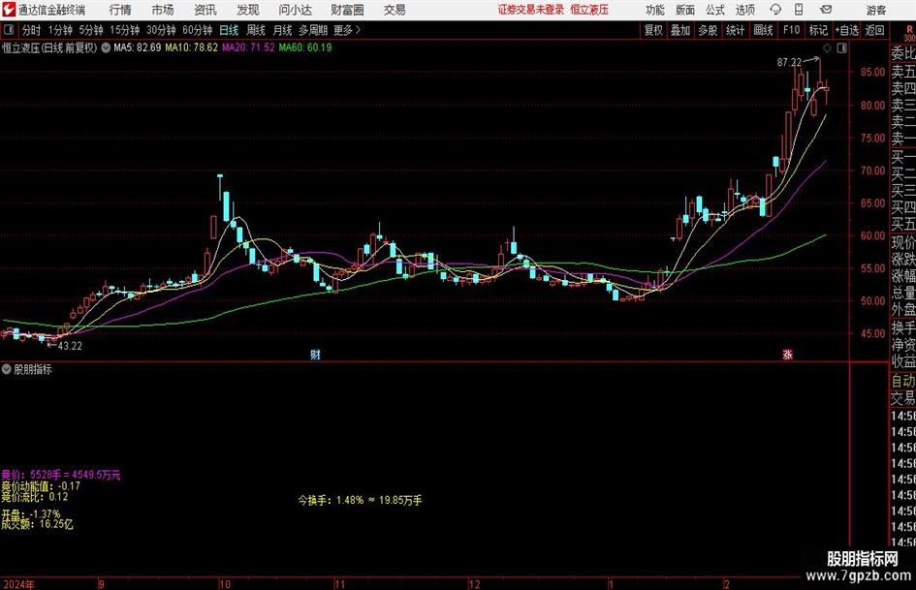This screenshot has height=590, width=916.
Task: Open the 资讯 menu
Action: pyautogui.click(x=205, y=10)
